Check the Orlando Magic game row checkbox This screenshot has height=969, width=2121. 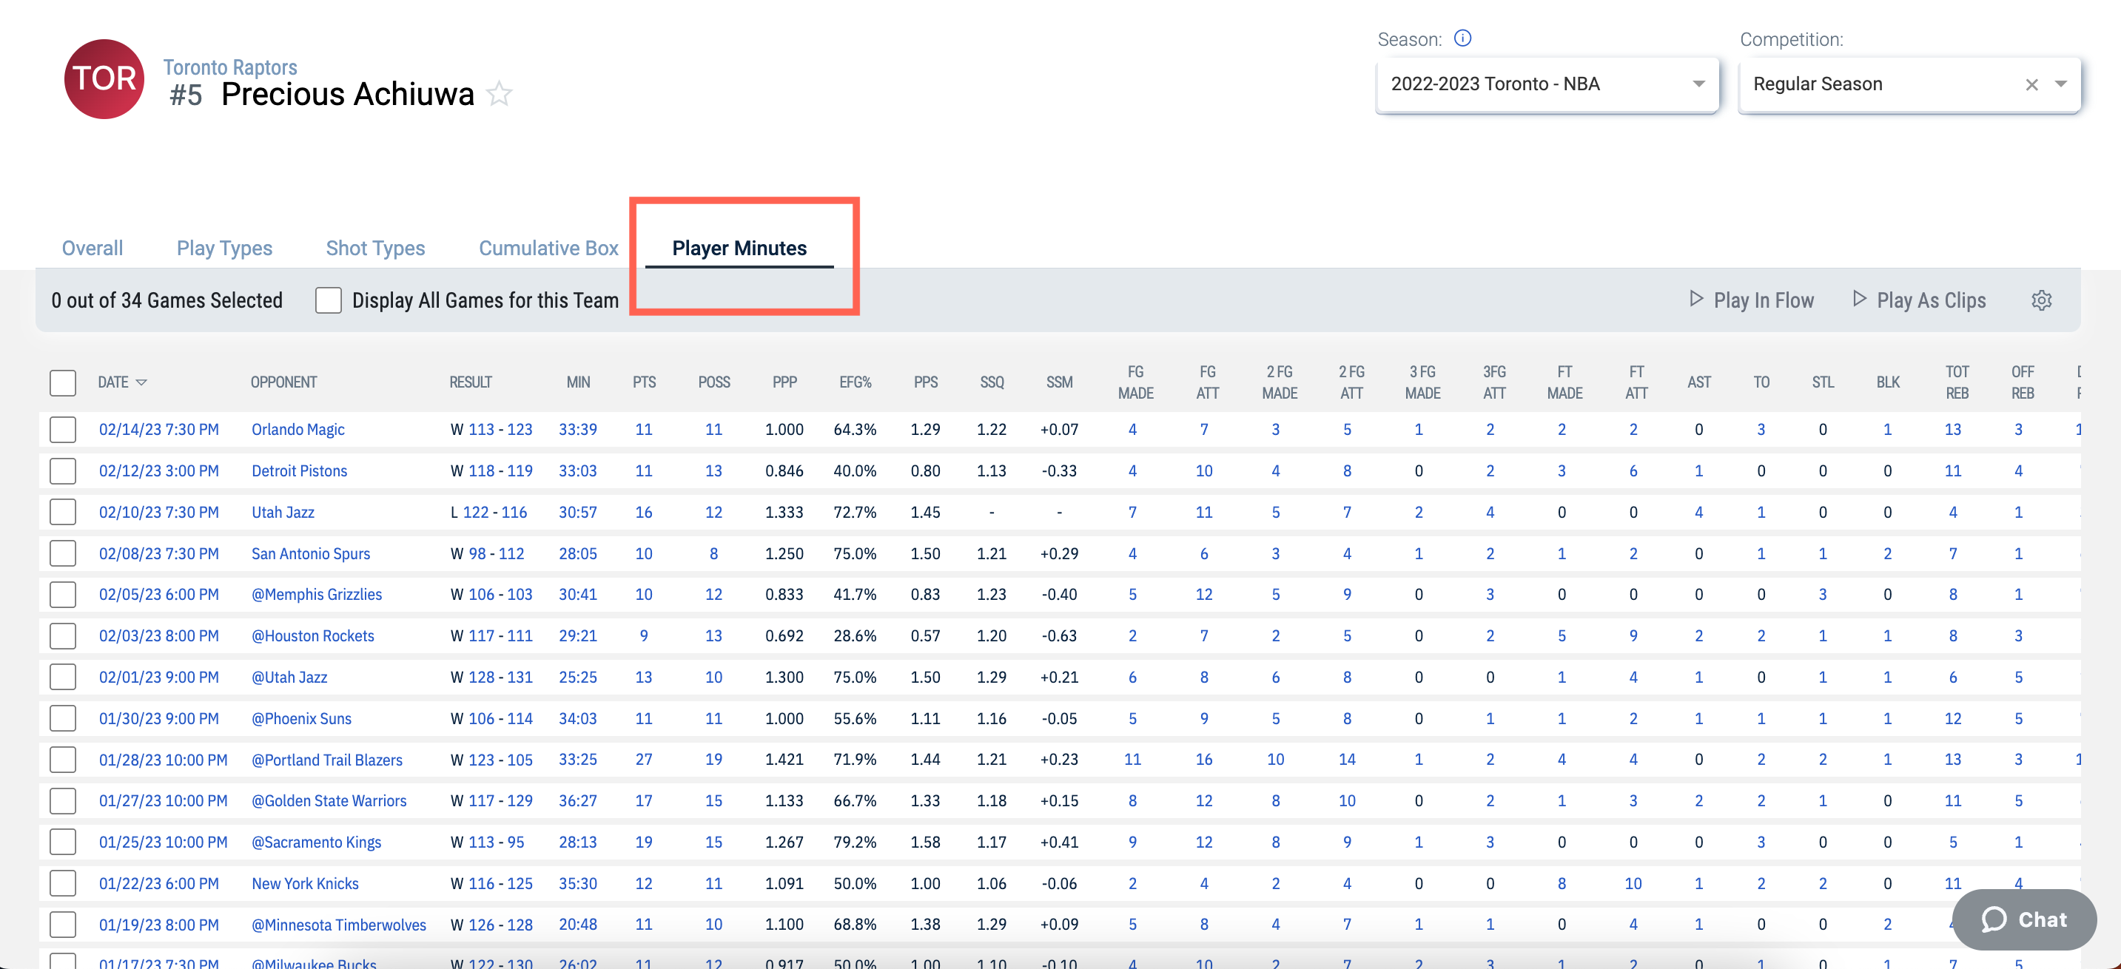(63, 429)
